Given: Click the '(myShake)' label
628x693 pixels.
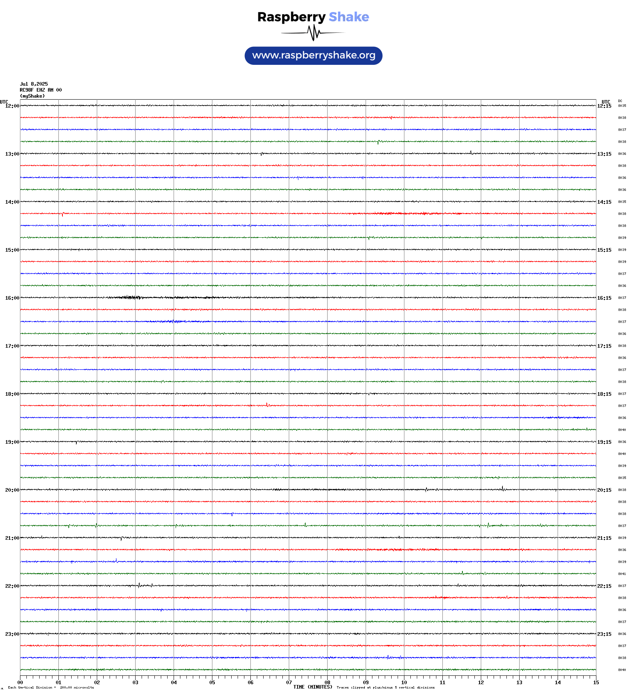Looking at the screenshot, I should pyautogui.click(x=32, y=96).
